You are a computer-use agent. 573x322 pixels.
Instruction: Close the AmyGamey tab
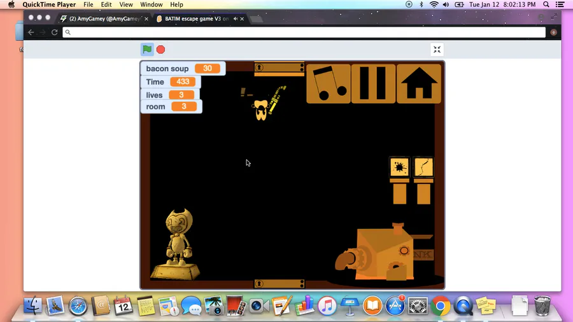click(x=146, y=18)
